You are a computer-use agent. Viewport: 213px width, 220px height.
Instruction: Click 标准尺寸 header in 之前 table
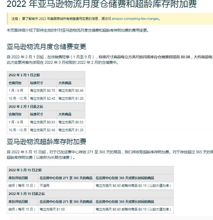[43, 83]
